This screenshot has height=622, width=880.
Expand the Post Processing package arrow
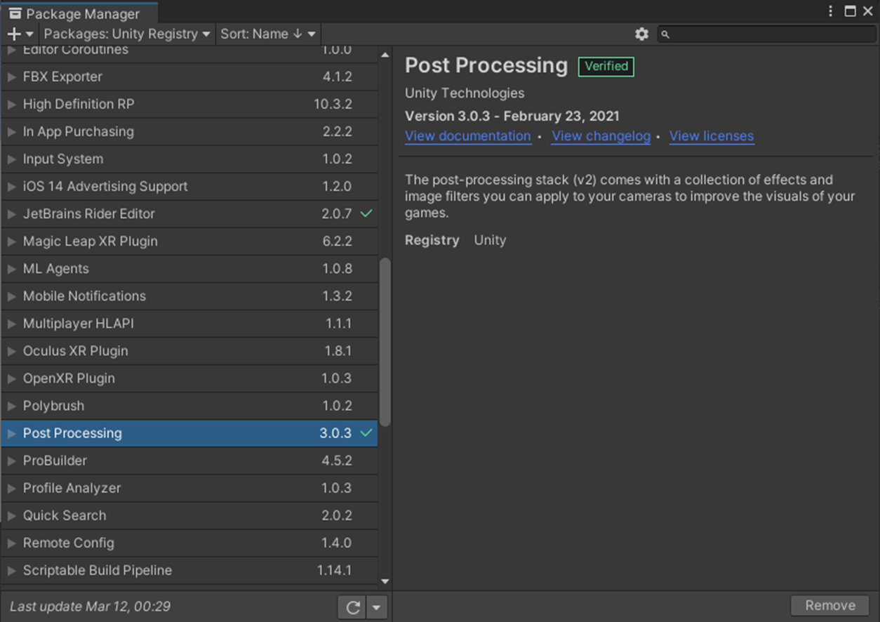11,433
